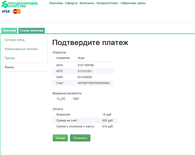The height and width of the screenshot is (155, 195).
Task: Click the Оплата section label
Action: pos(58,109)
